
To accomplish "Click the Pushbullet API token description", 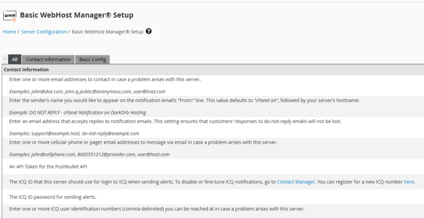I will [48, 166].
